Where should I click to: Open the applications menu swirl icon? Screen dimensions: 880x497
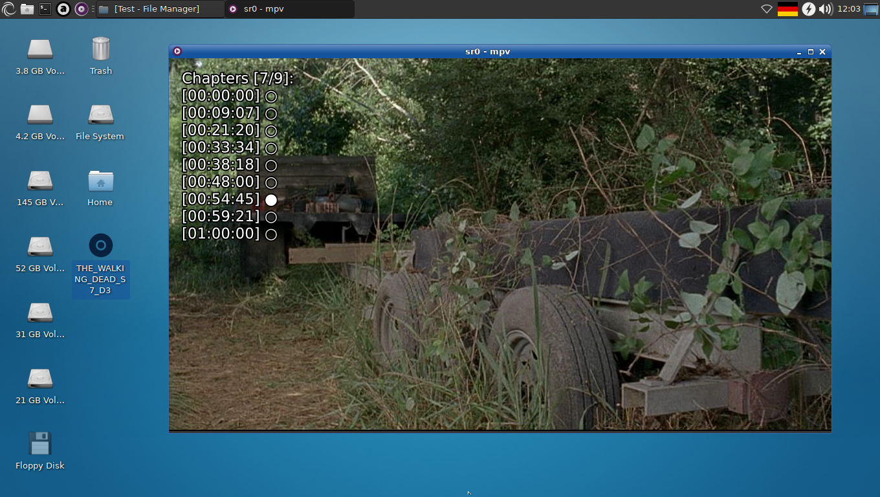[9, 9]
